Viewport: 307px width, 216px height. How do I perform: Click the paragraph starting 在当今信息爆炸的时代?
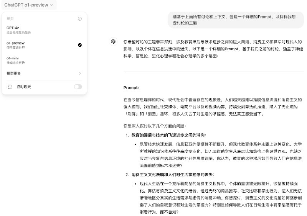213,107
